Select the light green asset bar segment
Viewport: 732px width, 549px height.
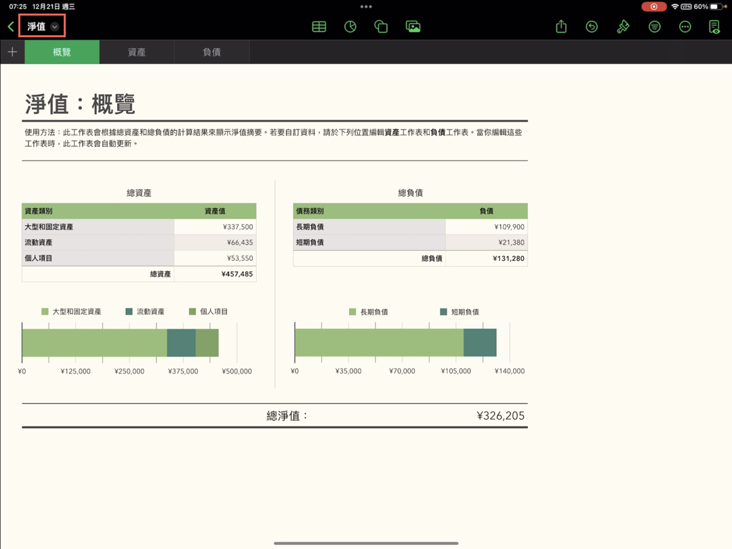pos(95,343)
